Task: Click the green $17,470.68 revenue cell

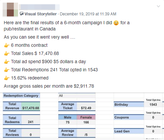Action: pos(31,106)
